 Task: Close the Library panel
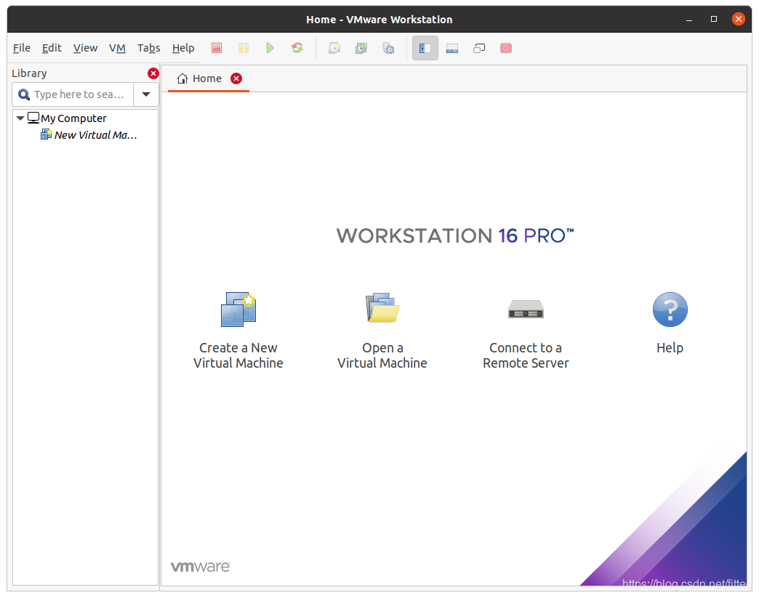(153, 73)
